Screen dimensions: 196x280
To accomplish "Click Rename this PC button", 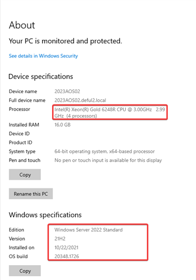I will 31,194.
